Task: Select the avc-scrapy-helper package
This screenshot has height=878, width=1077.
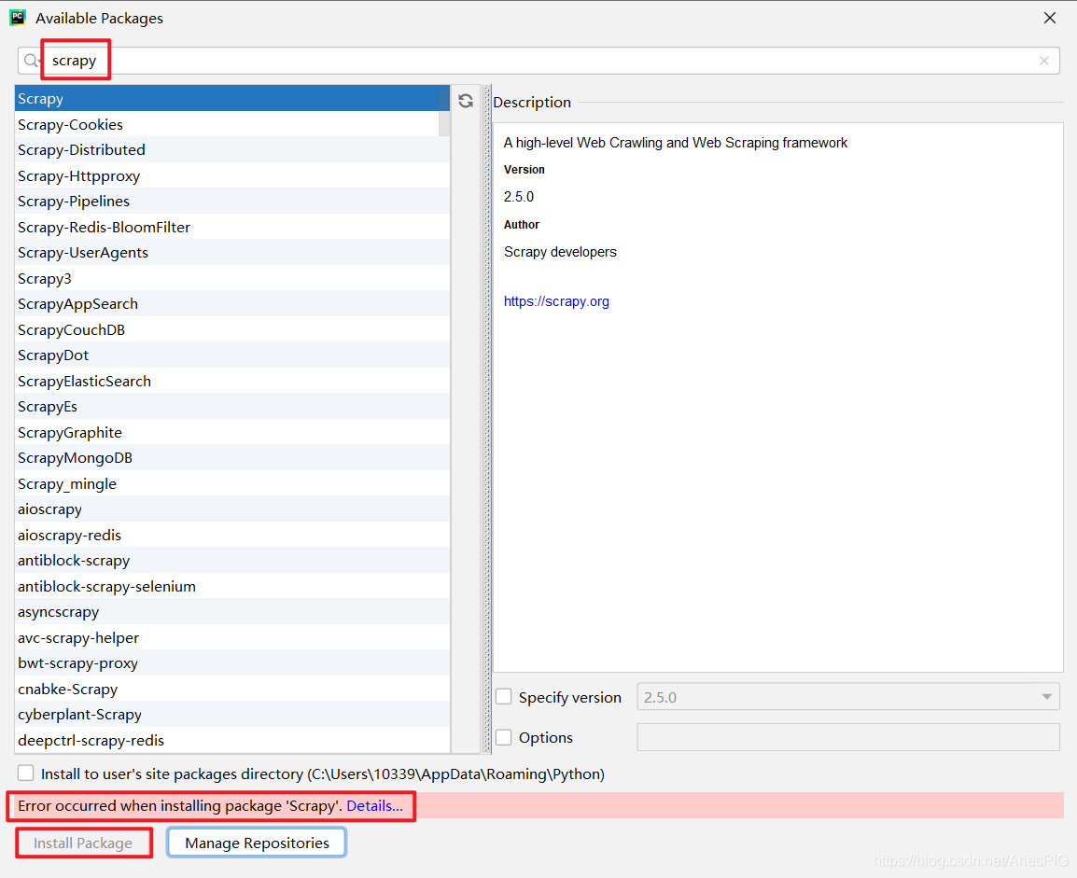Action: (x=232, y=637)
